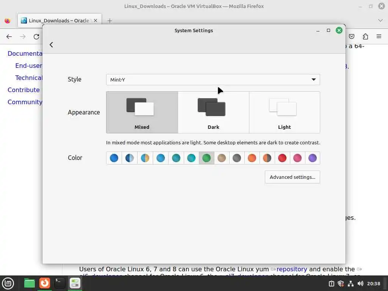388x291 pixels.
Task: Pick the red color swatch
Action: (x=282, y=158)
